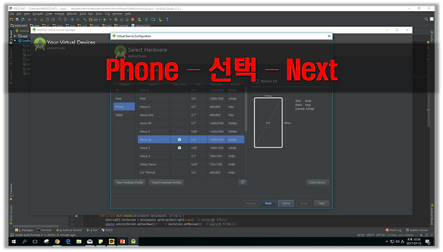
Task: Click the Cancel button
Action: [x=286, y=203]
